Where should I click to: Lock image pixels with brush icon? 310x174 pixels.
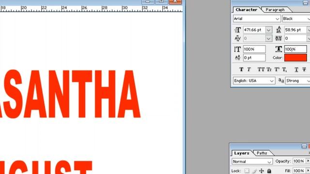254,171
